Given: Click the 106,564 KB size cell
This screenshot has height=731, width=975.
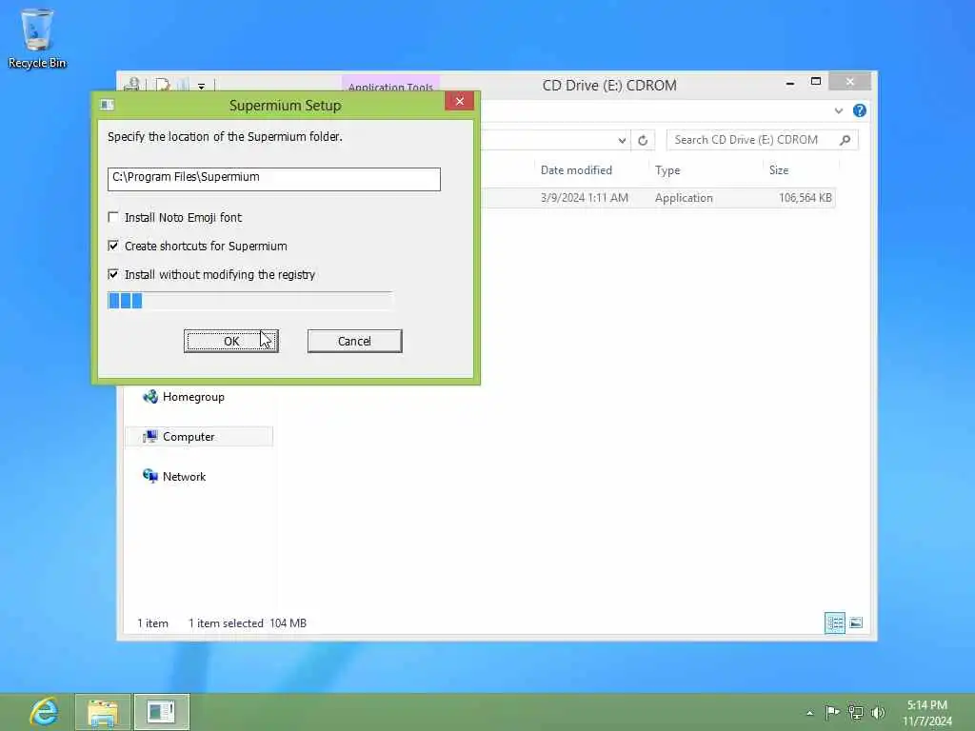Looking at the screenshot, I should [806, 198].
